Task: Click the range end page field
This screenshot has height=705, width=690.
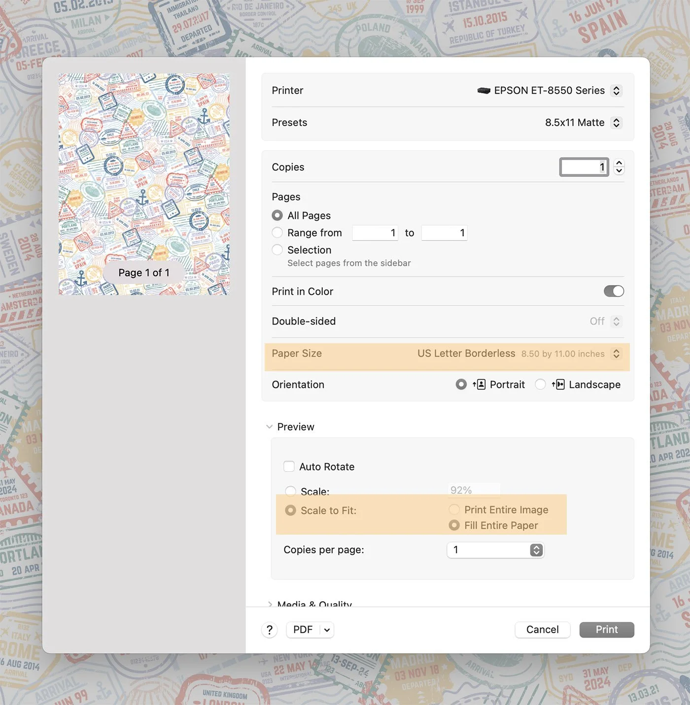Action: coord(444,233)
